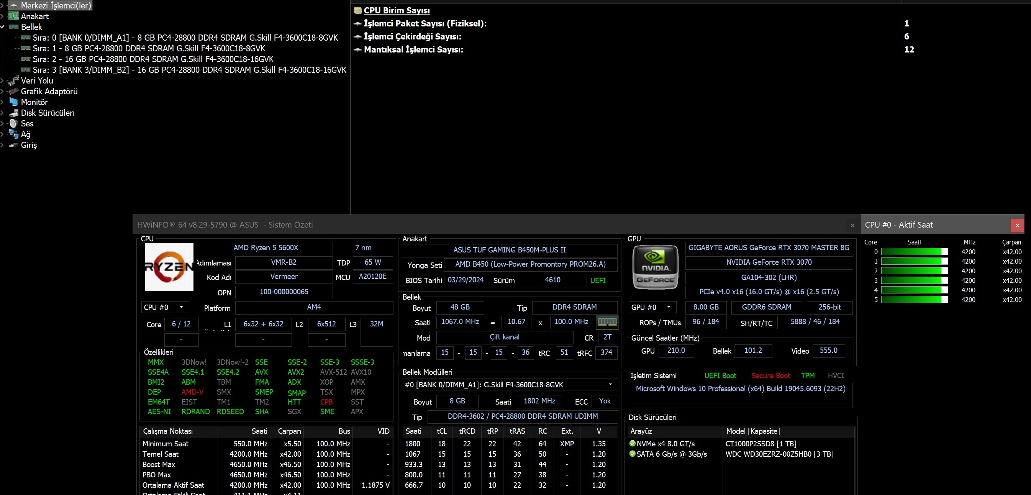Click the Windows 10 Professional OS text

pos(741,388)
